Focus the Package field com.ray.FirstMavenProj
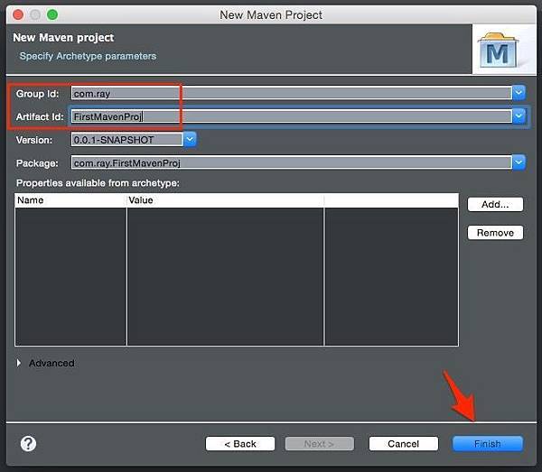Viewport: 542px width, 472px height. coord(292,163)
